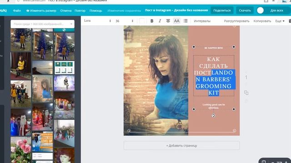Toggle italic text formatting

[160, 21]
